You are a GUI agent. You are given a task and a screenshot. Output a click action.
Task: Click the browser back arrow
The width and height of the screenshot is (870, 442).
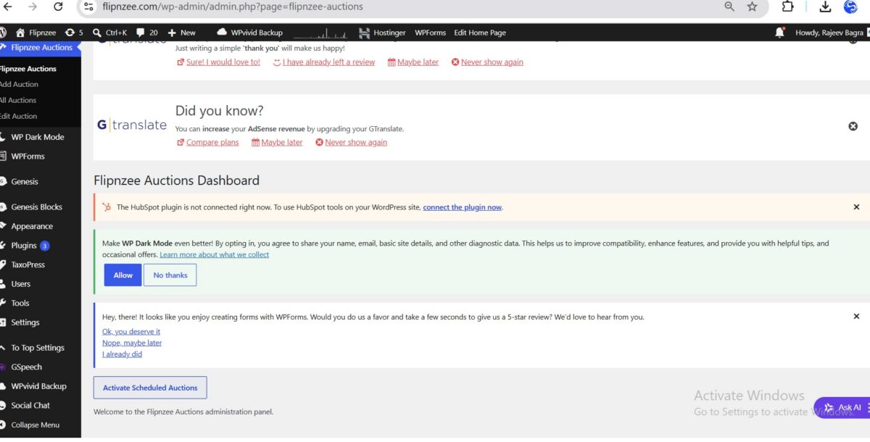[x=8, y=7]
